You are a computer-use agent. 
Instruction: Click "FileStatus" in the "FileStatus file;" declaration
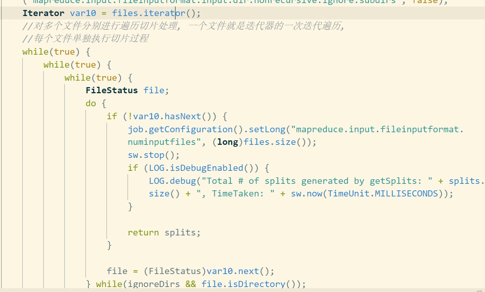click(112, 90)
